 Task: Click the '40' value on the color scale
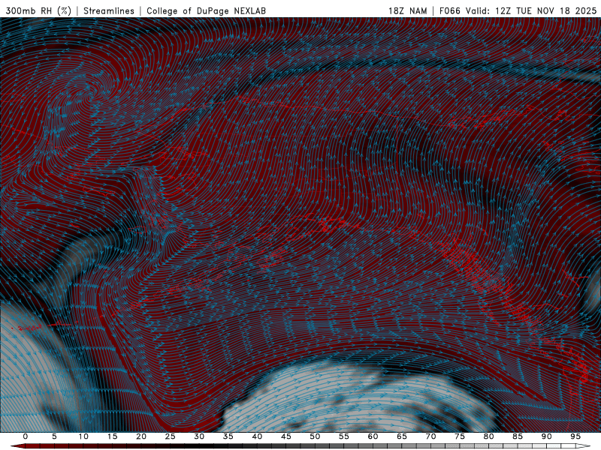pos(257,436)
